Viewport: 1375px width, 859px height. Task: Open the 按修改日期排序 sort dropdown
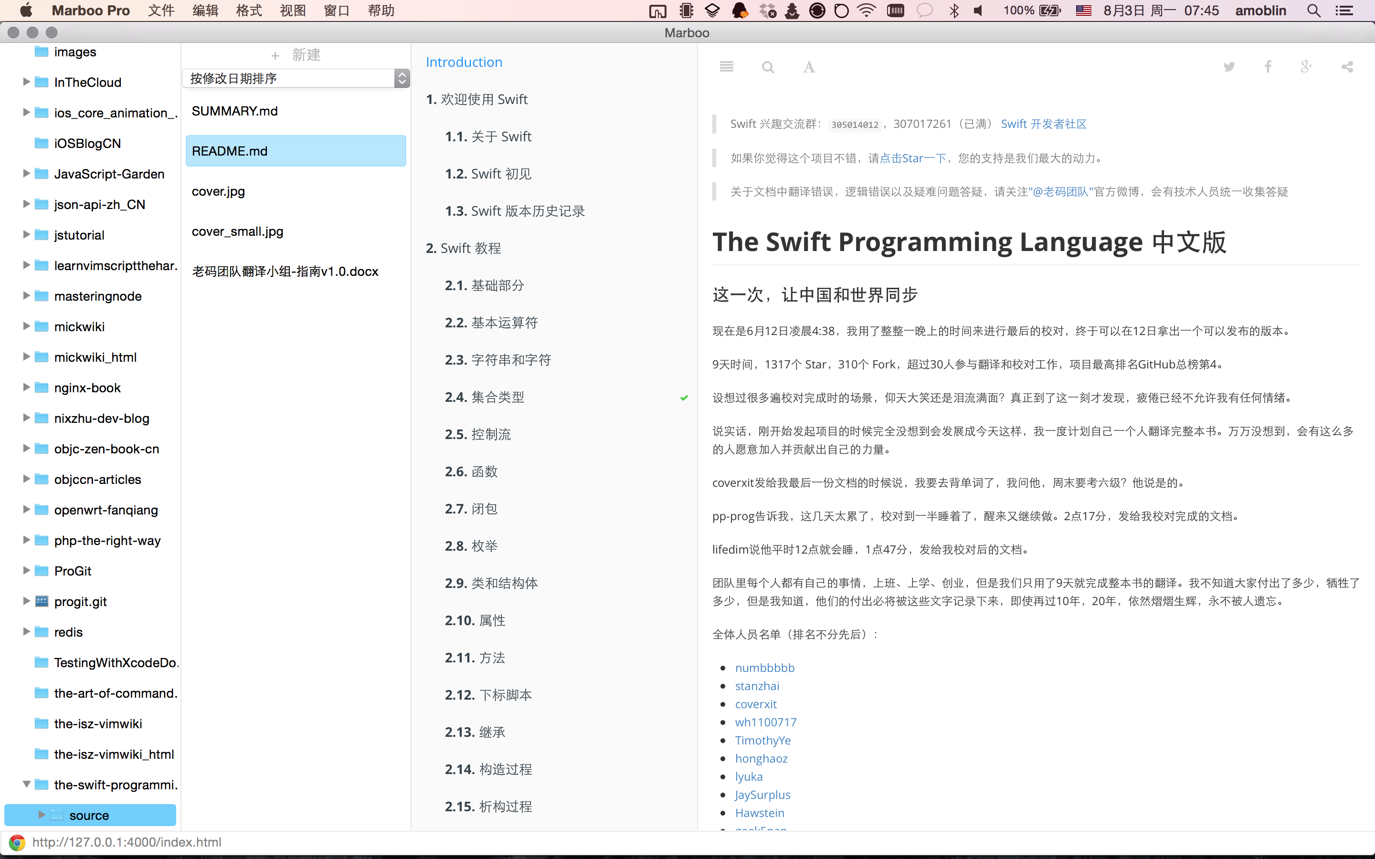pos(296,78)
